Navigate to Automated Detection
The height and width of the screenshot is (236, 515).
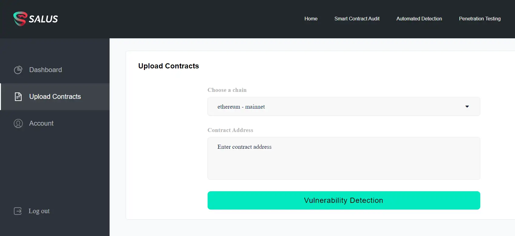419,19
